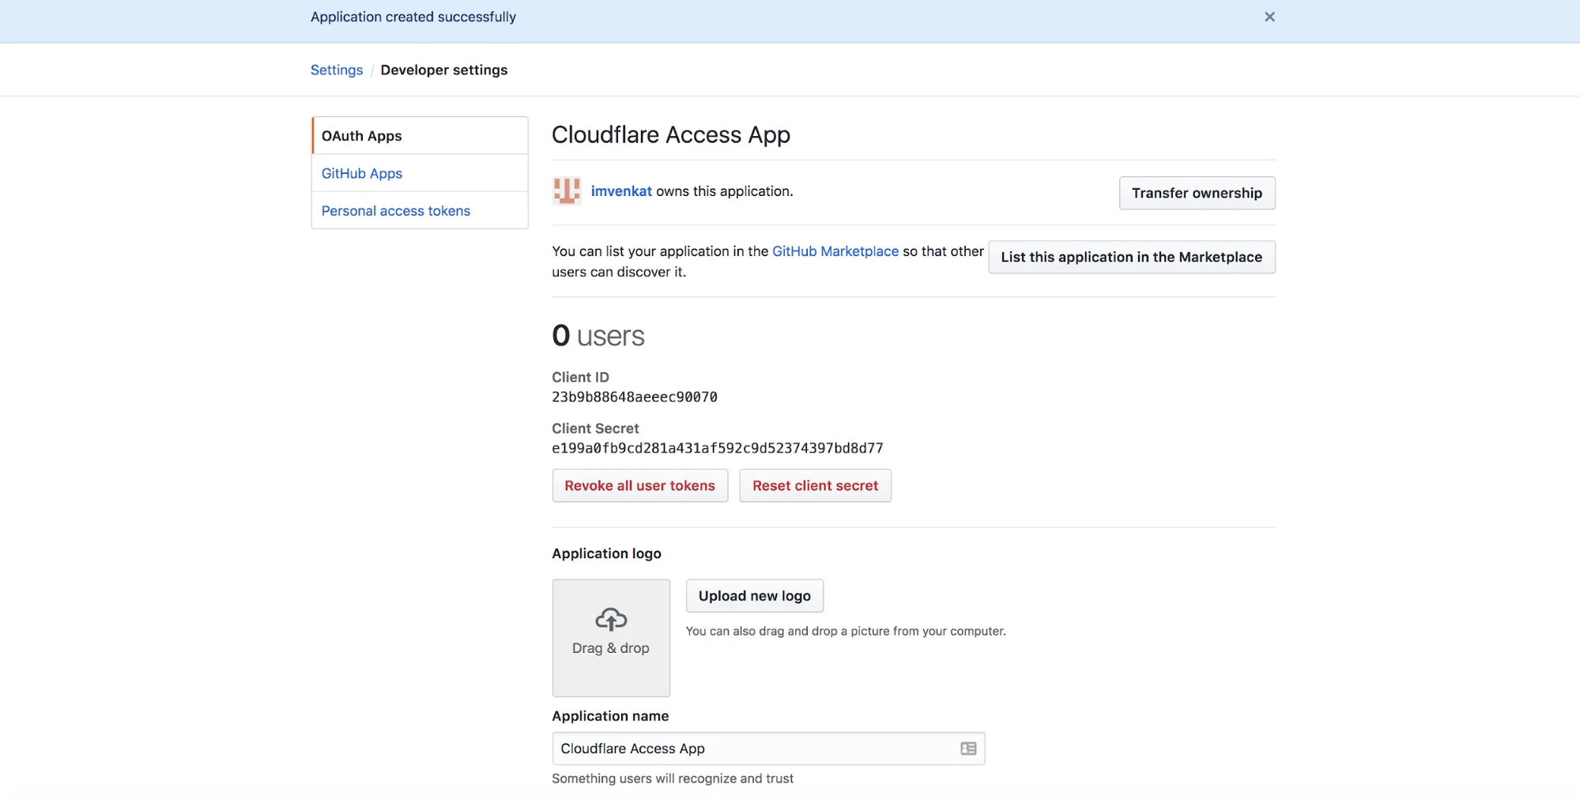Revoke all user tokens
The image size is (1580, 796).
coord(639,485)
